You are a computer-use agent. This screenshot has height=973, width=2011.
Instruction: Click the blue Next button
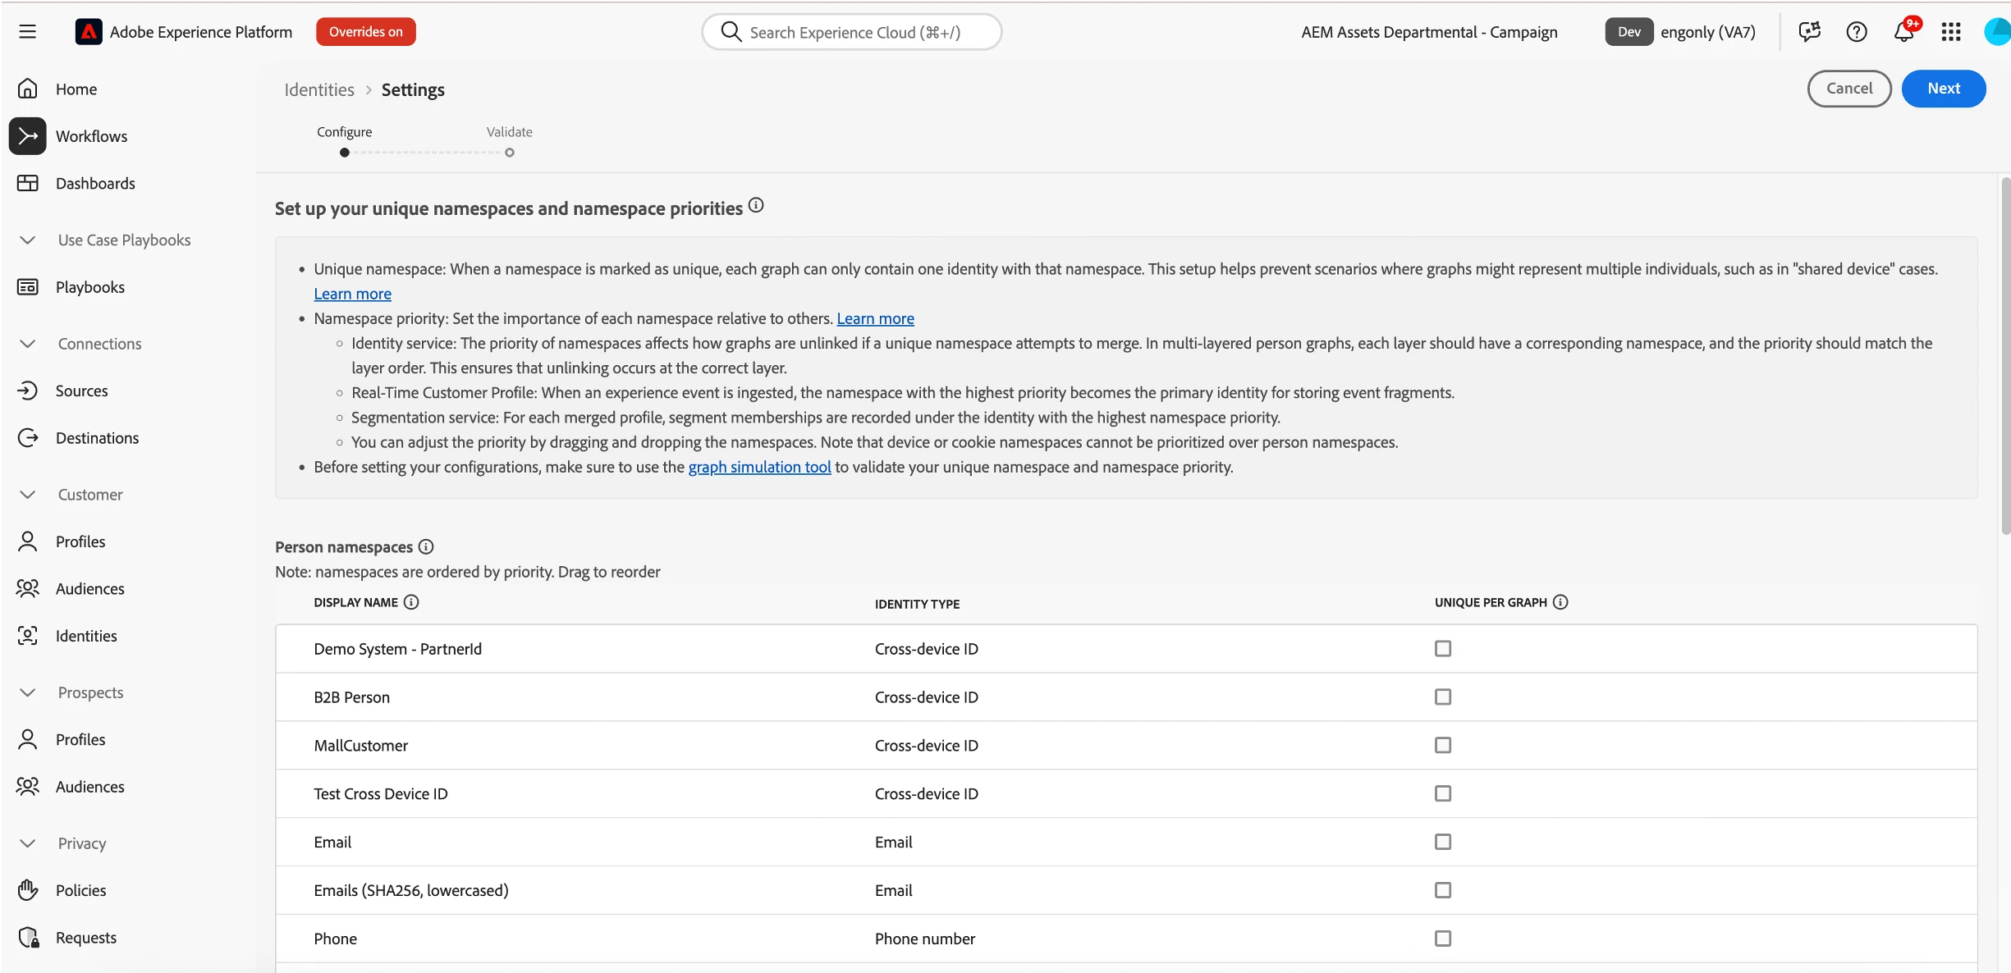1943,89
